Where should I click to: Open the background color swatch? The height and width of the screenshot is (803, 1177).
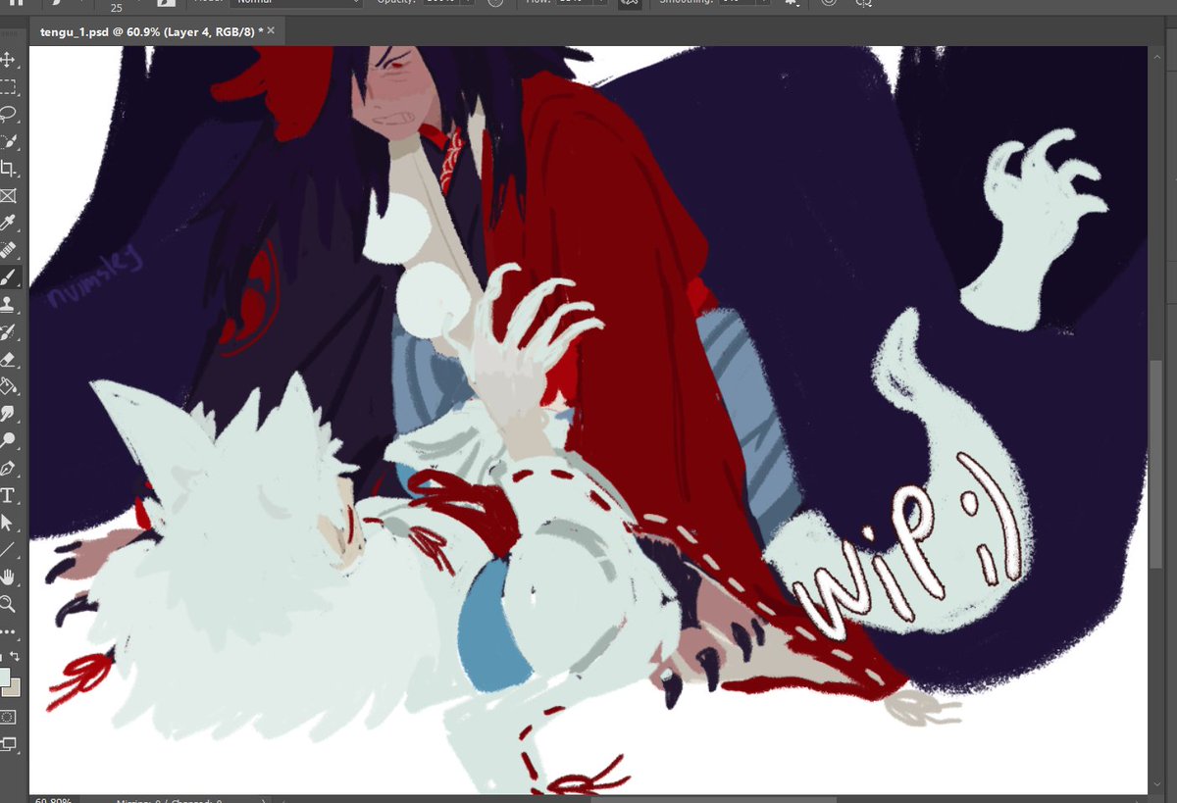pos(13,687)
